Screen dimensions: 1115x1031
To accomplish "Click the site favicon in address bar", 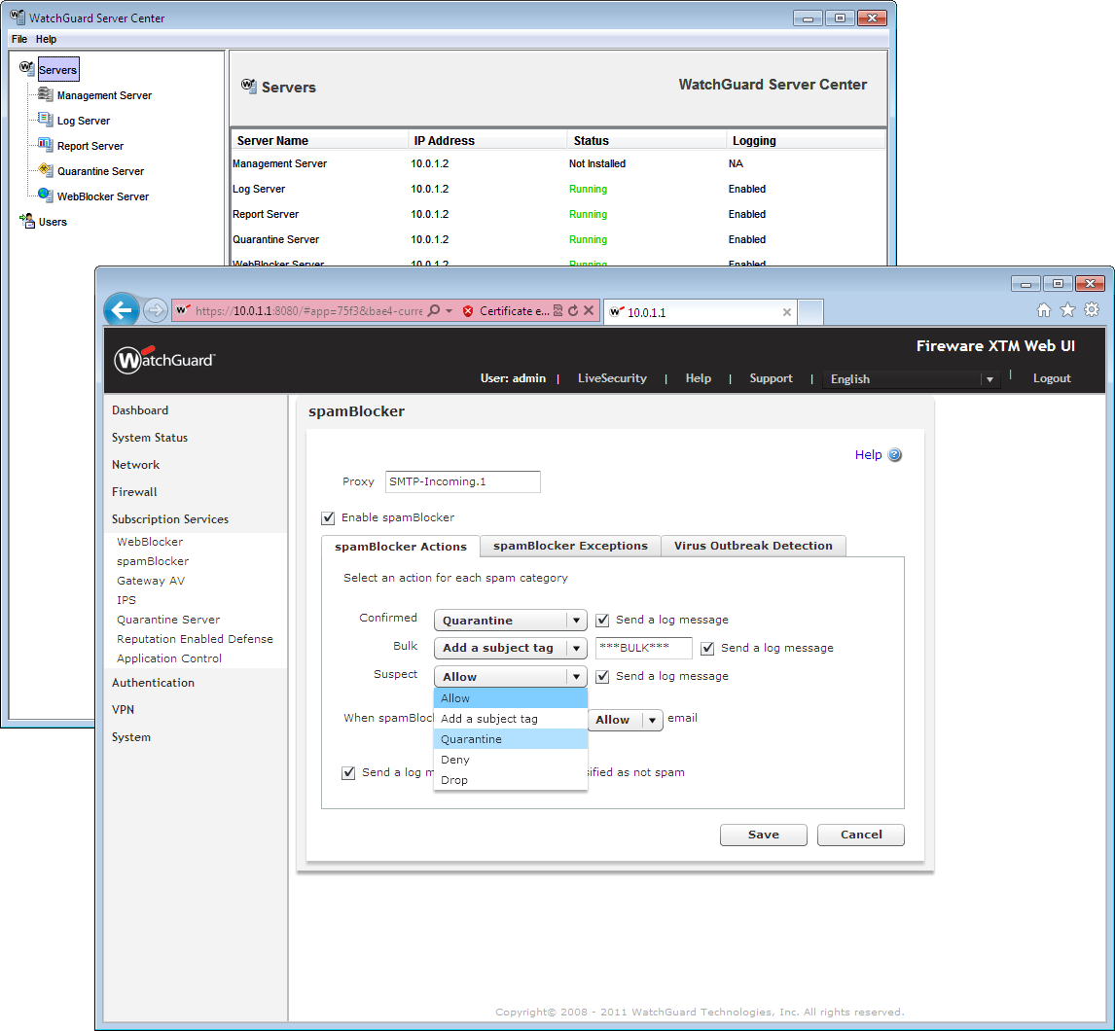I will [x=183, y=310].
